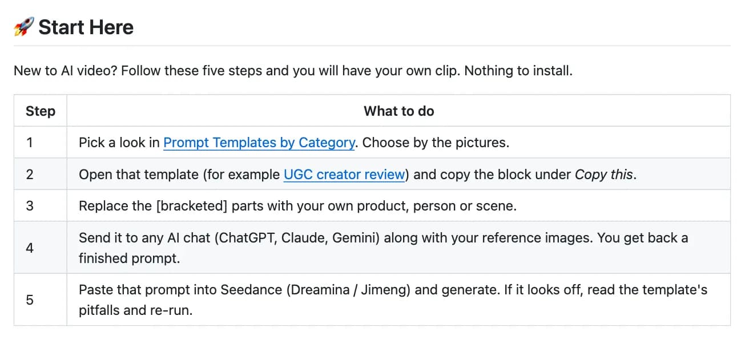
Task: Click the pitfalls and re-run text
Action: tap(135, 310)
